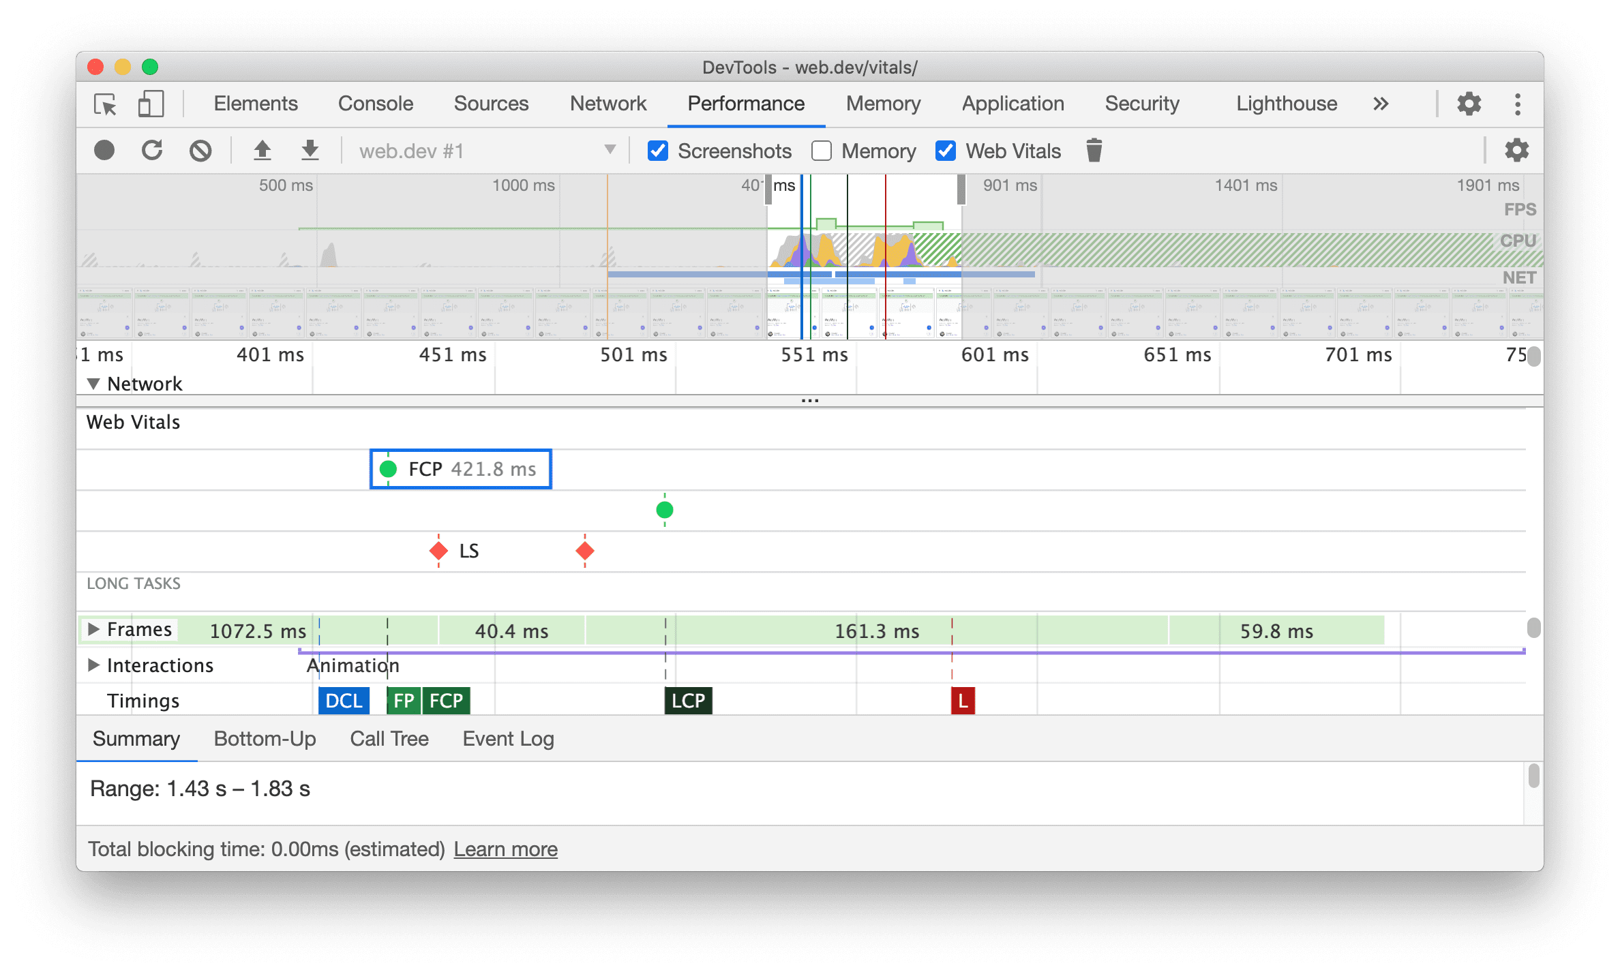
Task: Click the reload and profile button
Action: click(x=155, y=151)
